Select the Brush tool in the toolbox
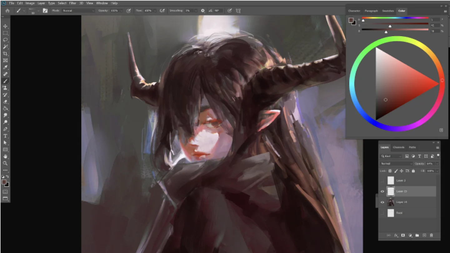 point(5,81)
